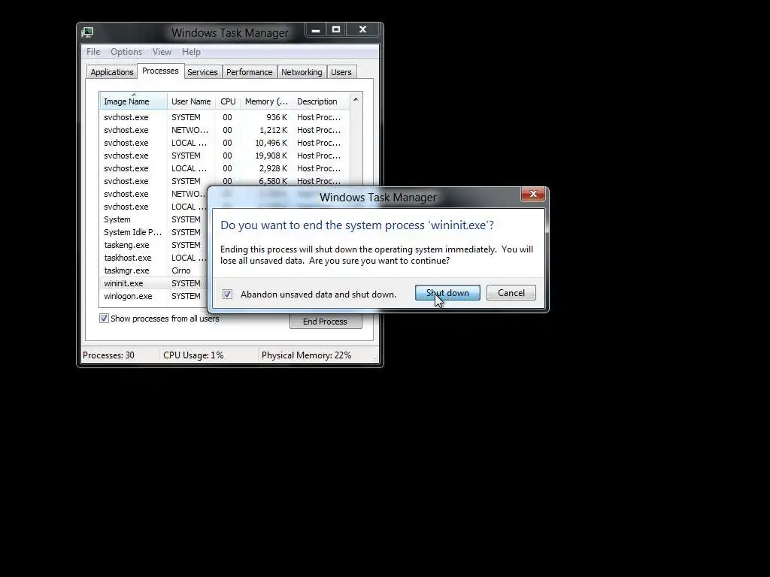This screenshot has height=577, width=770.
Task: Click Processes: 30 in status bar
Action: [x=108, y=355]
